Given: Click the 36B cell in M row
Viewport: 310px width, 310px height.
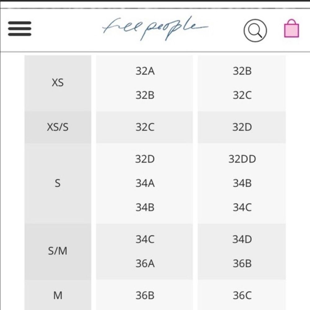Looking at the screenshot, I should [145, 295].
